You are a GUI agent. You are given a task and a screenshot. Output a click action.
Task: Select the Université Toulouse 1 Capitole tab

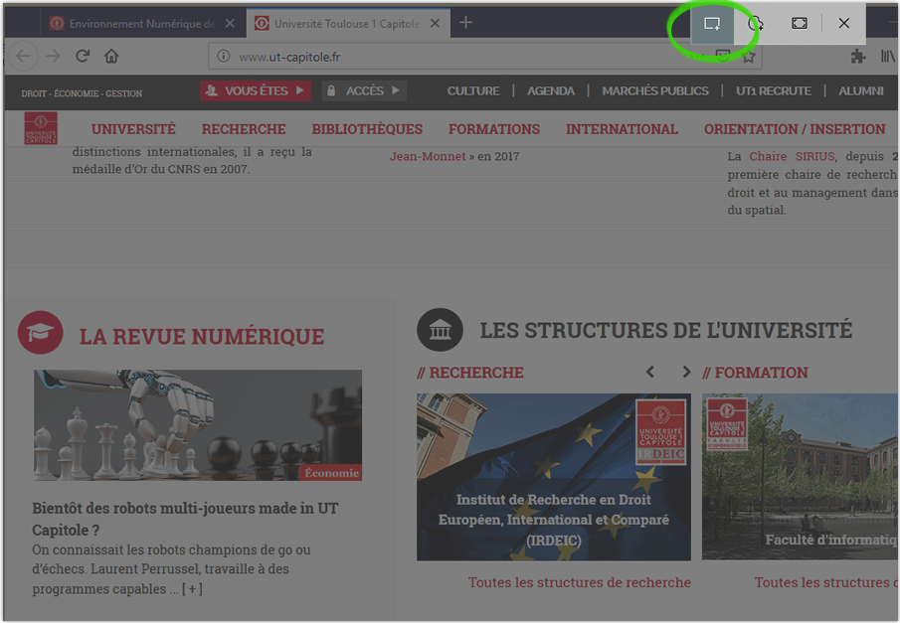(348, 24)
